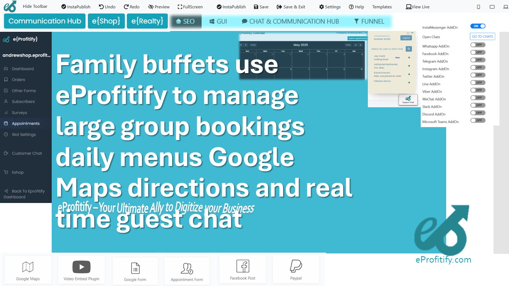The image size is (509, 286).
Task: Switch to the GUI tab
Action: coord(218,22)
